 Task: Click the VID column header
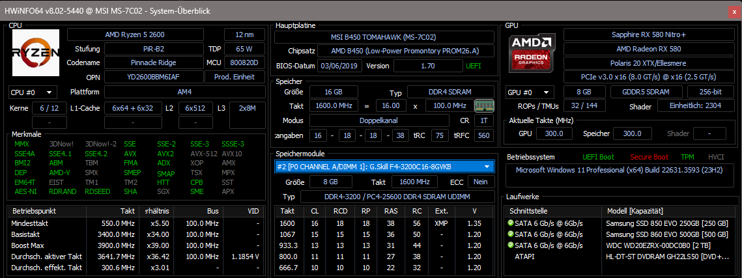(x=244, y=211)
